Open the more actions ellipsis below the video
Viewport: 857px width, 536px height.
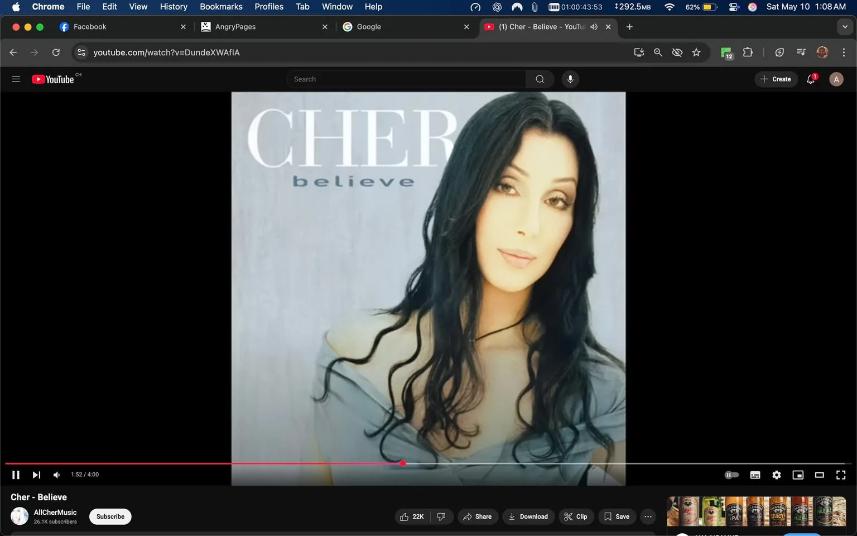647,516
